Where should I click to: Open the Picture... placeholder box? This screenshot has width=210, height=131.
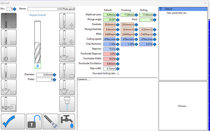tap(183, 106)
